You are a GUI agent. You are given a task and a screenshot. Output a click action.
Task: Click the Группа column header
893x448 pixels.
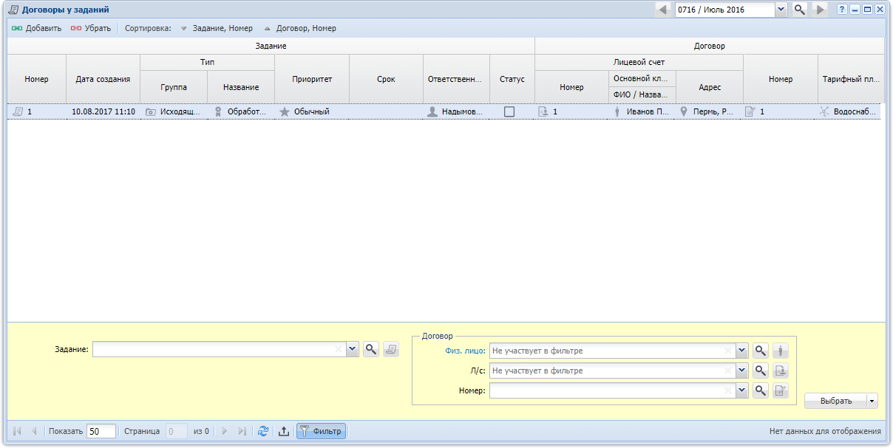[174, 87]
